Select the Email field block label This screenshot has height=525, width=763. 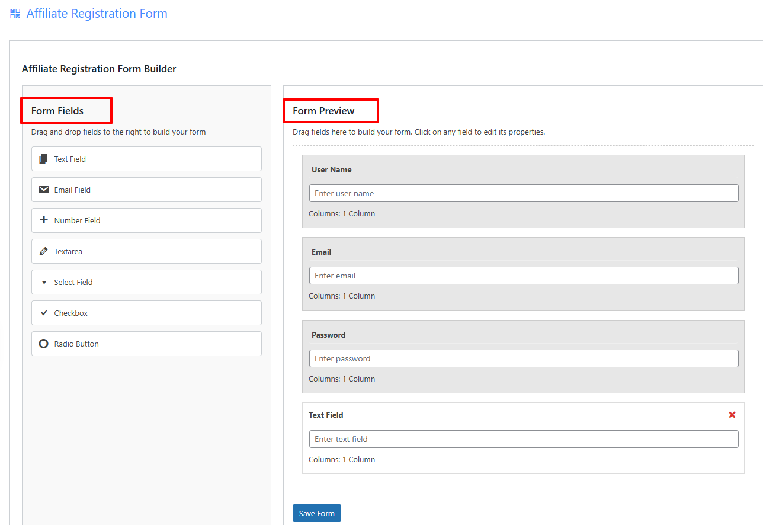(321, 252)
